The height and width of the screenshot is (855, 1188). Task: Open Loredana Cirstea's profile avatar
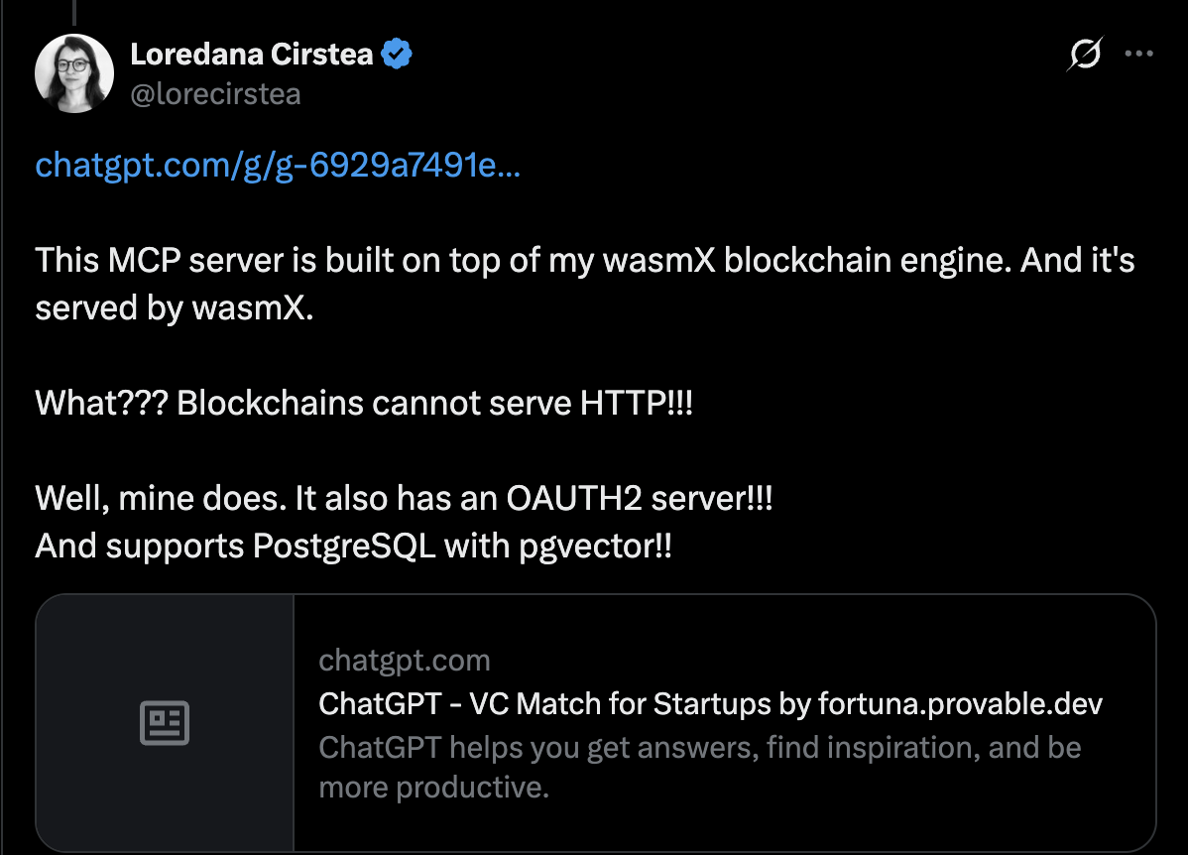pyautogui.click(x=74, y=73)
